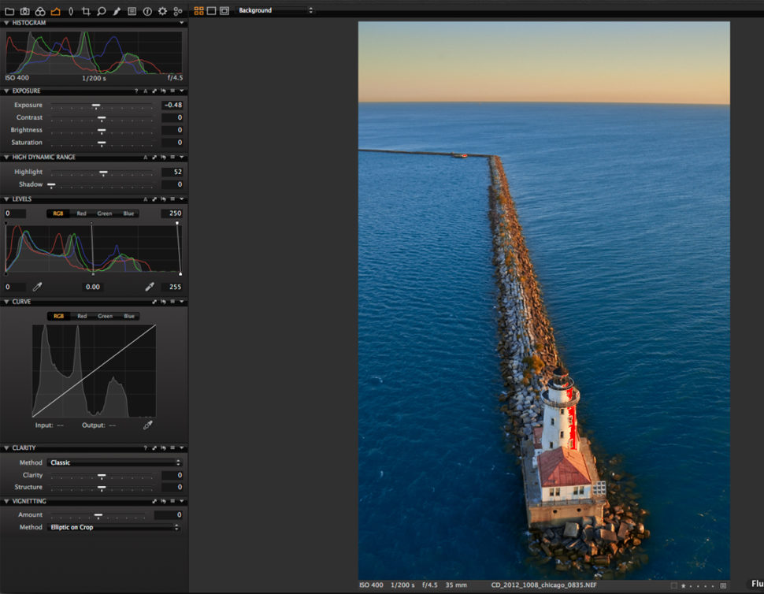Open the Background layer selector dropdown

coord(276,10)
